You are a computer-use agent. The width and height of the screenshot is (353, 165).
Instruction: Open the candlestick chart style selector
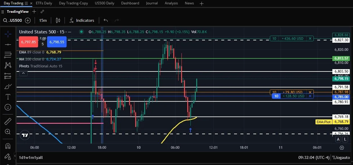click(58, 20)
